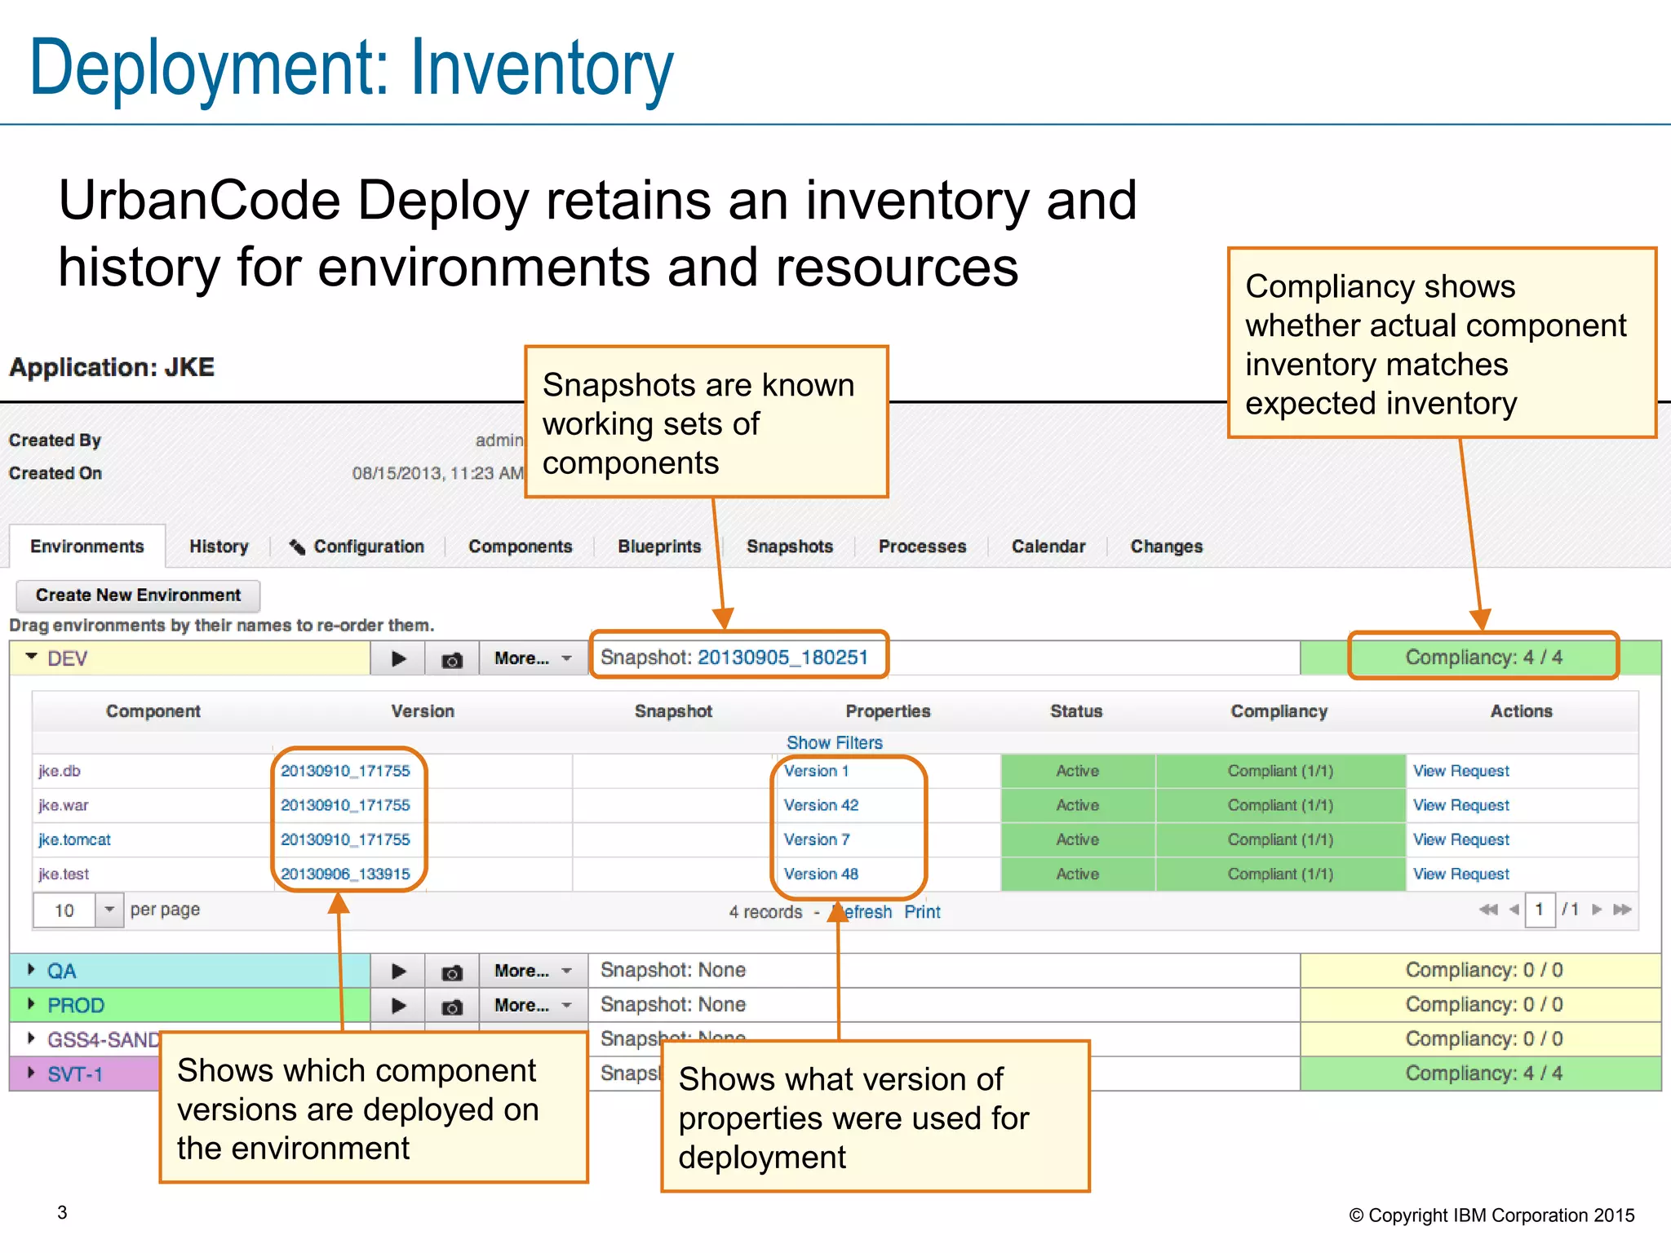The width and height of the screenshot is (1671, 1253).
Task: Go to the last page of records
Action: click(1622, 910)
